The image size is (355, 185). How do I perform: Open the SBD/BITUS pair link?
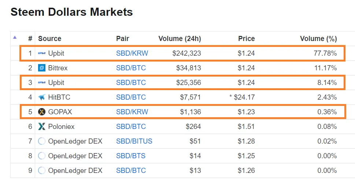coord(134,141)
